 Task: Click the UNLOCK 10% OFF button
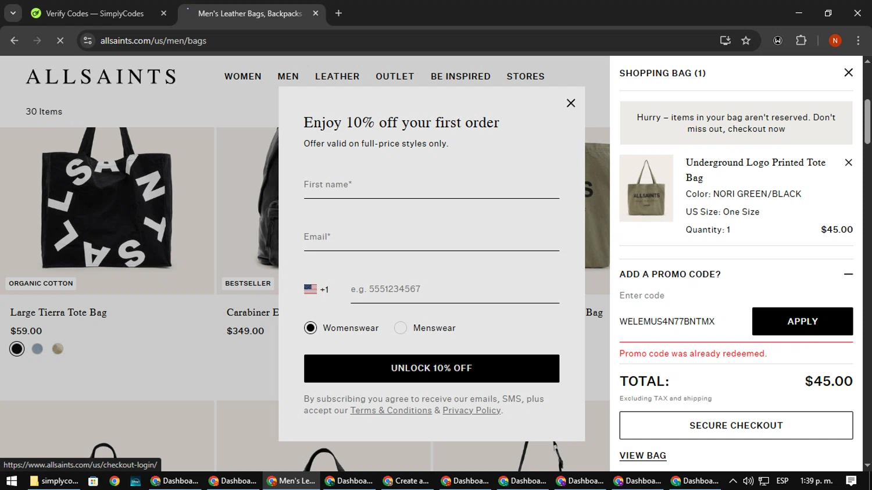(x=431, y=369)
